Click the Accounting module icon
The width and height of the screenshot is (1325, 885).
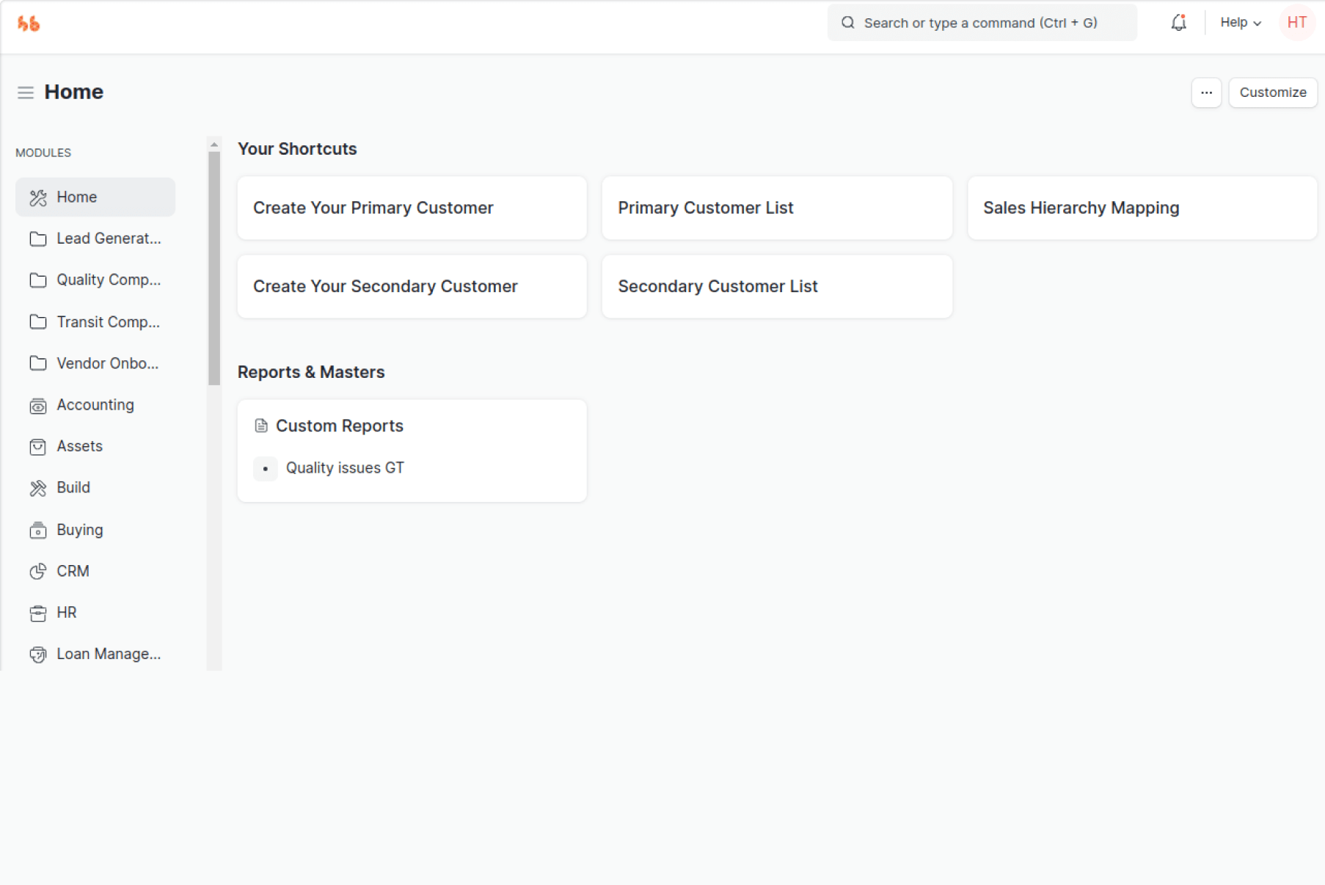point(38,406)
